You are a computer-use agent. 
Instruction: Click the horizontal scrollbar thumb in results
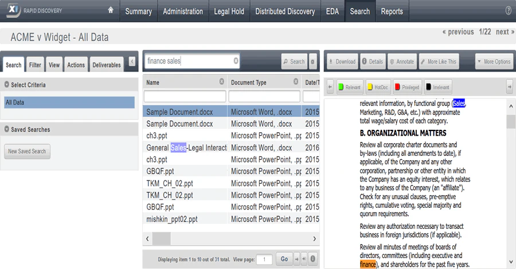[161, 239]
